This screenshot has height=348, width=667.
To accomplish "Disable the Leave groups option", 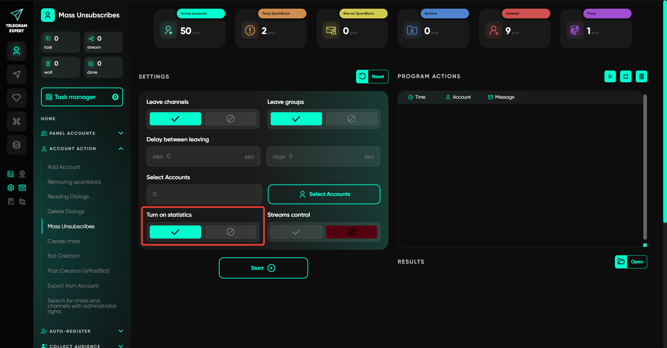I will click(x=351, y=119).
